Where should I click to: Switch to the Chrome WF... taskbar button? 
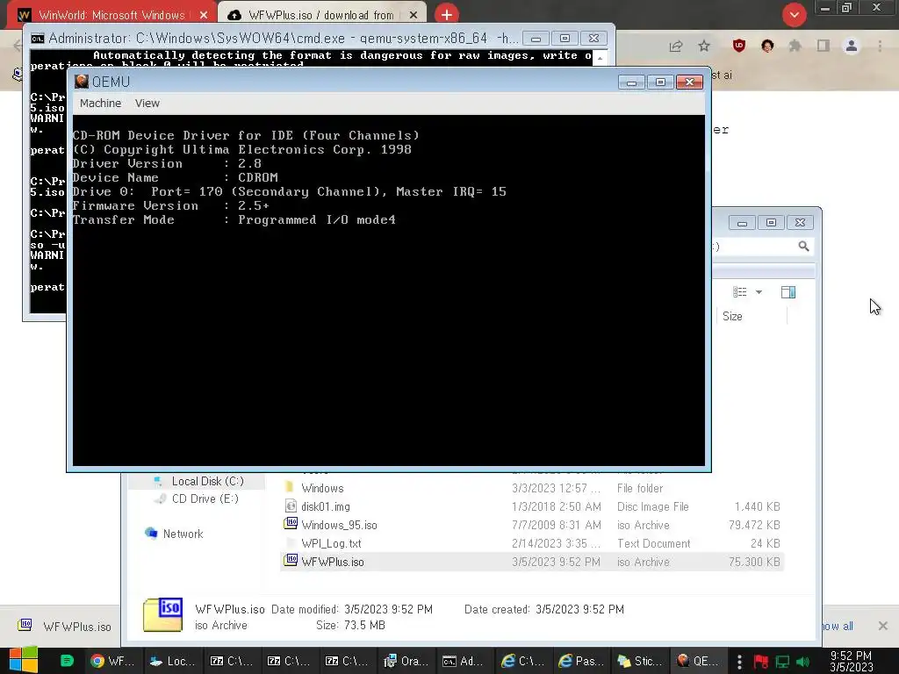pos(112,661)
